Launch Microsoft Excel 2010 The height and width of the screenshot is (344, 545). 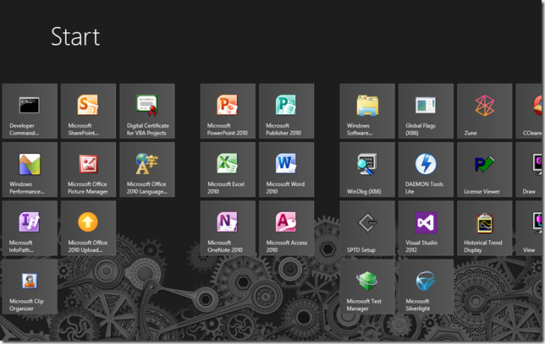[228, 170]
